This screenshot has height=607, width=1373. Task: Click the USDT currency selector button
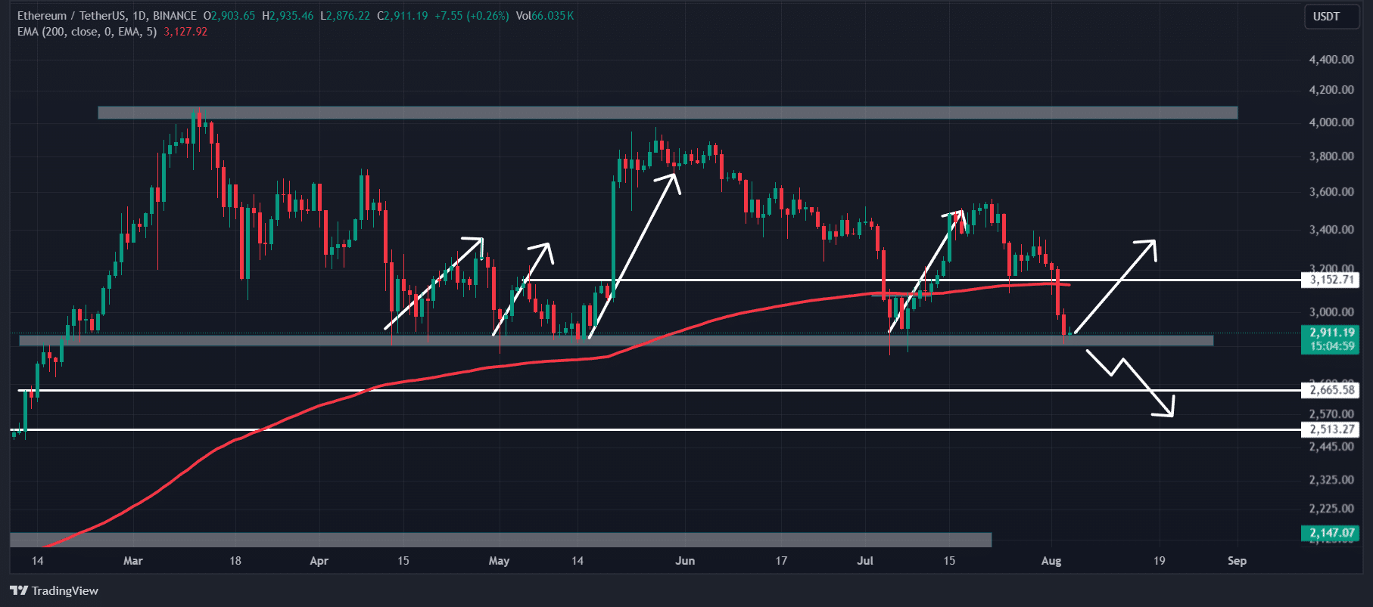1331,17
